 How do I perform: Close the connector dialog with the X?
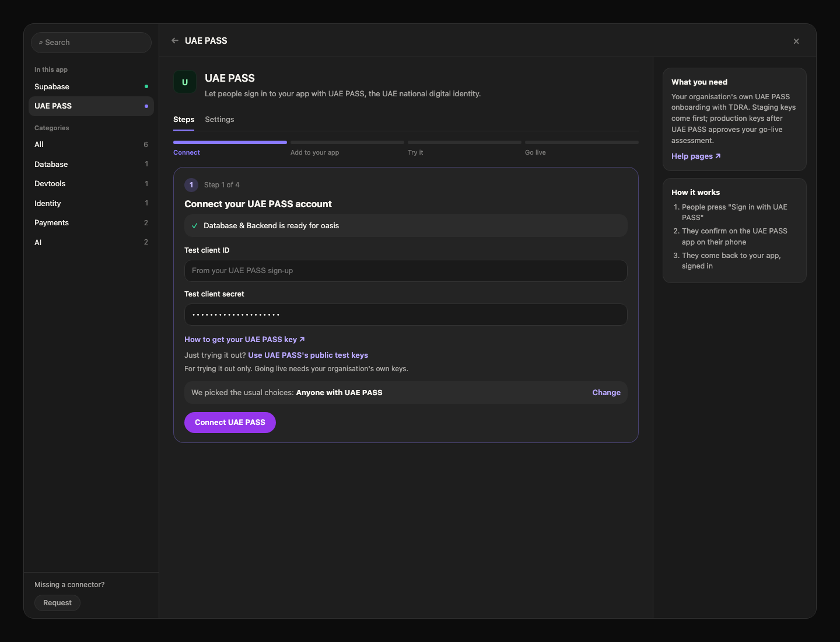[x=796, y=41]
